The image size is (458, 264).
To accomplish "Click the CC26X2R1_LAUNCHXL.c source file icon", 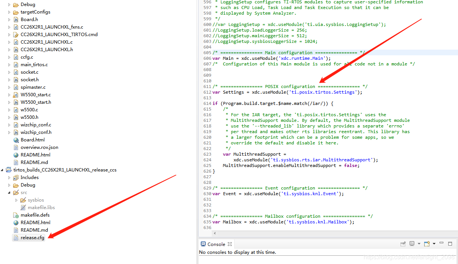I will point(16,42).
